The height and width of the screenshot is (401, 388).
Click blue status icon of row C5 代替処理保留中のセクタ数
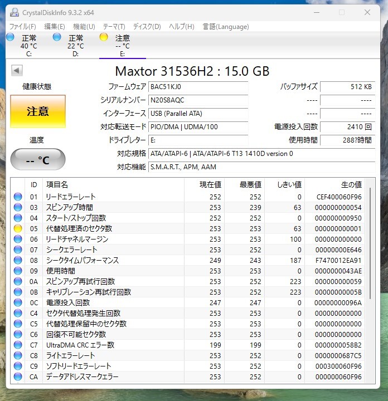(x=18, y=324)
